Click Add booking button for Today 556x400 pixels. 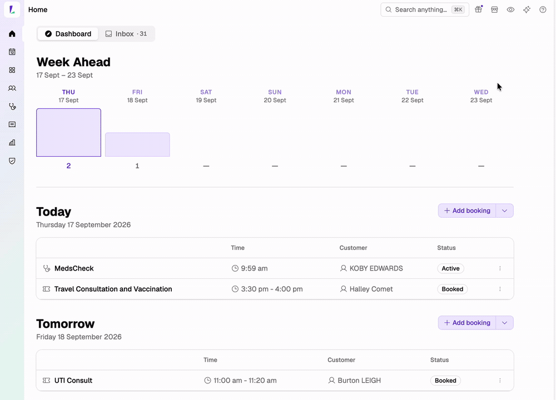point(467,211)
